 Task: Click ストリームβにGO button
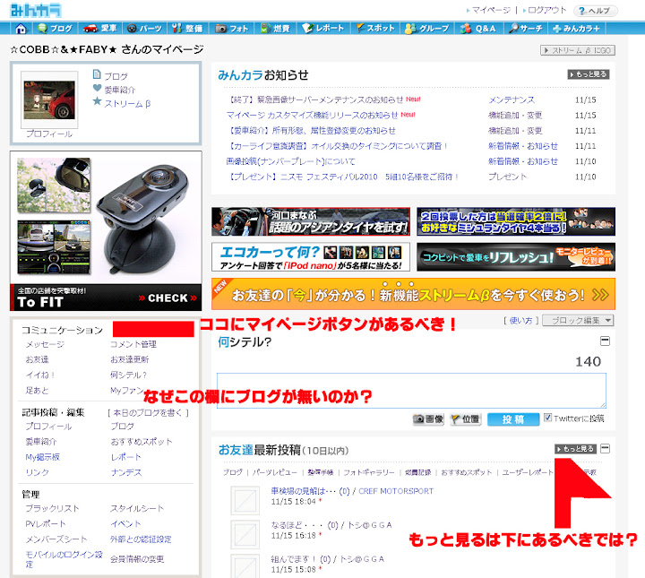click(x=577, y=50)
